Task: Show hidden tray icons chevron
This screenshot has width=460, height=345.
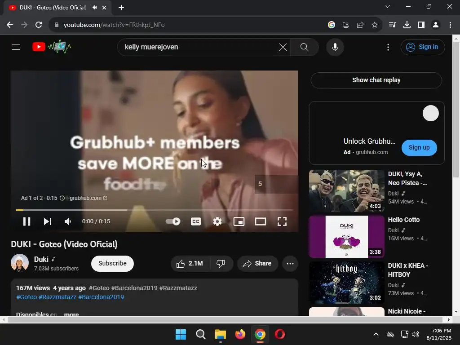Action: pyautogui.click(x=376, y=334)
